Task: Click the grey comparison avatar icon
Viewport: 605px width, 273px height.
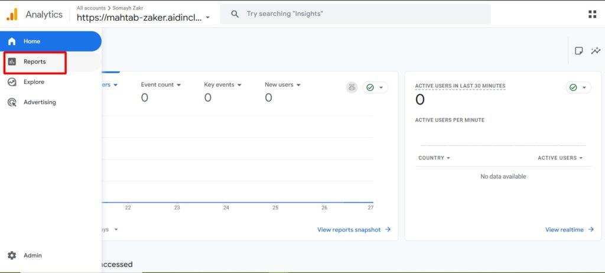Action: (352, 87)
